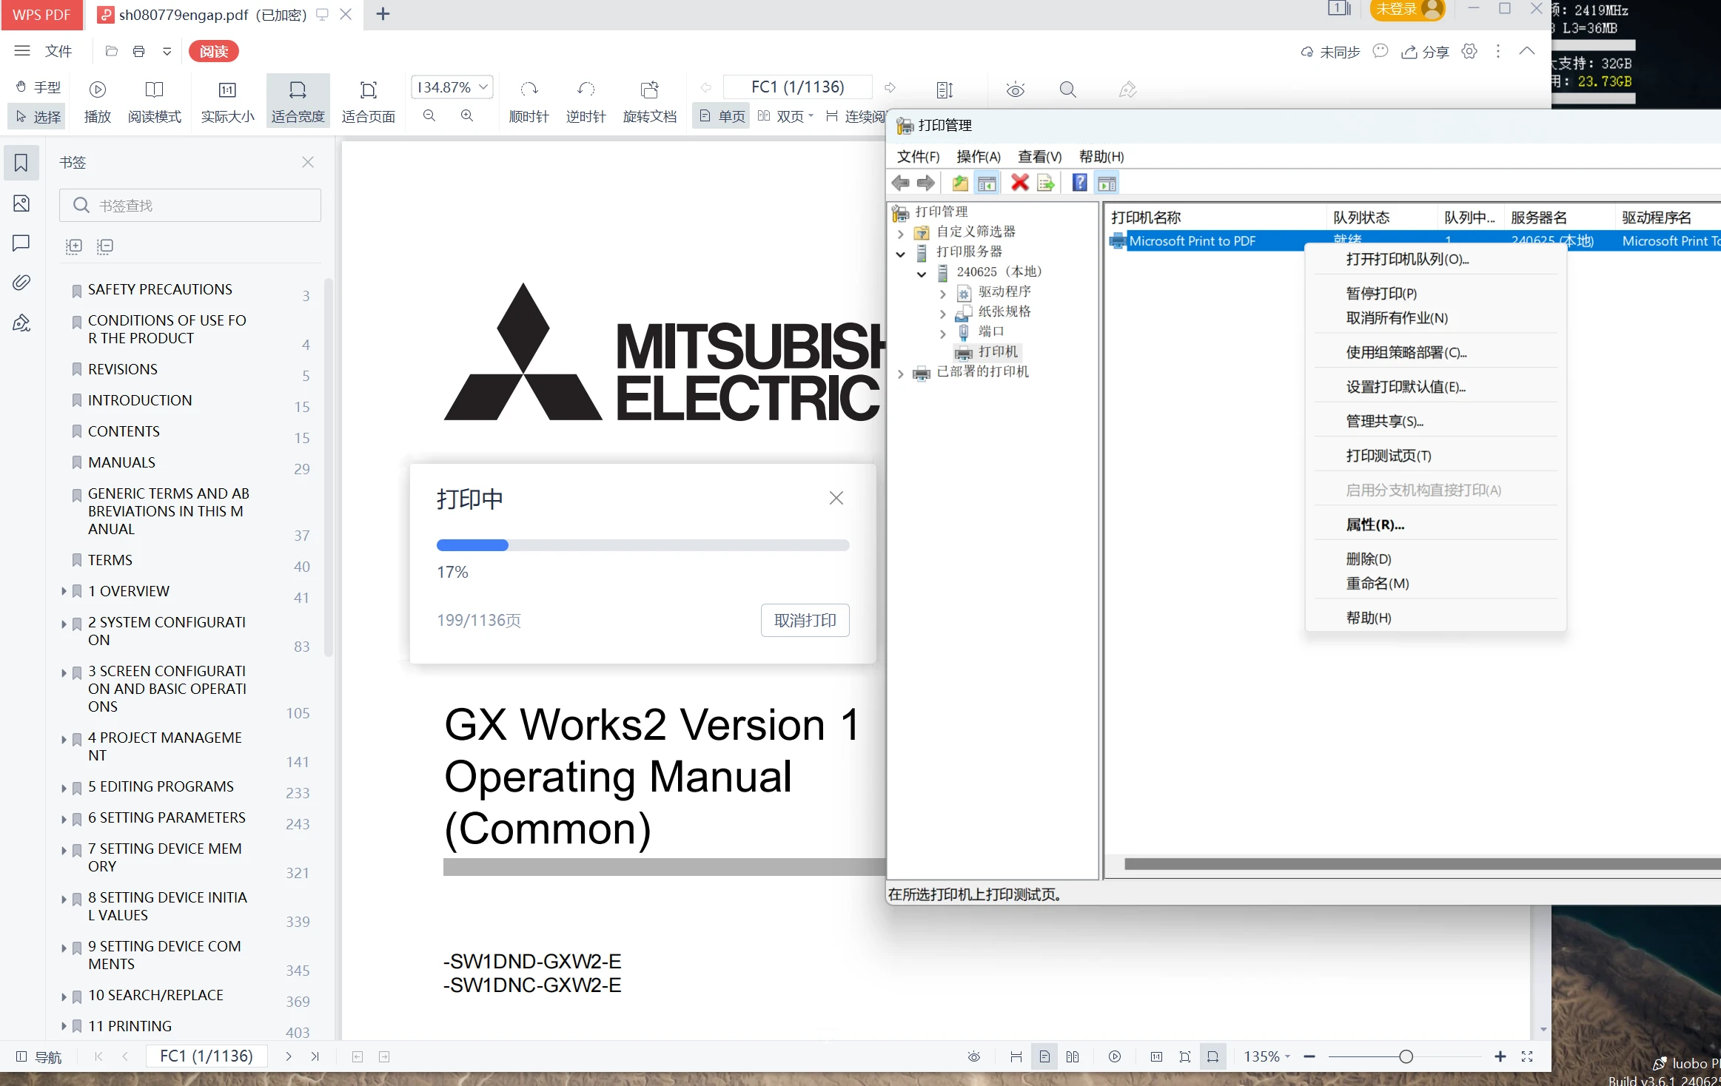
Task: Click the up one level folder icon in Print Management
Action: point(960,183)
